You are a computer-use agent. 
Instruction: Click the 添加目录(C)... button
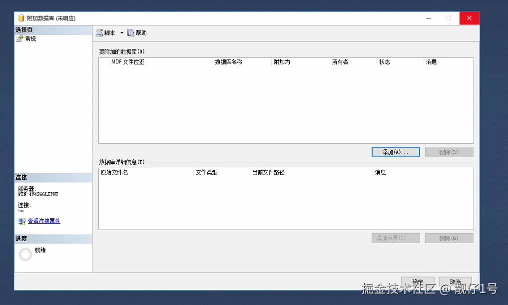396,238
